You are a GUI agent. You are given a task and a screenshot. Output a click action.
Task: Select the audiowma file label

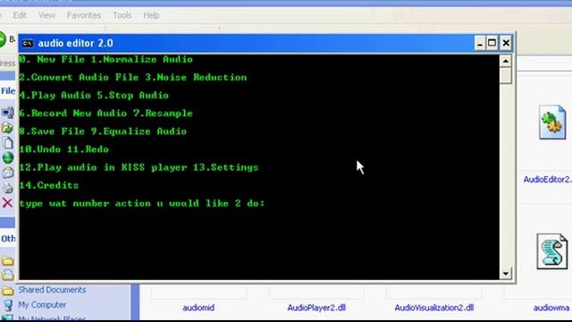(551, 308)
